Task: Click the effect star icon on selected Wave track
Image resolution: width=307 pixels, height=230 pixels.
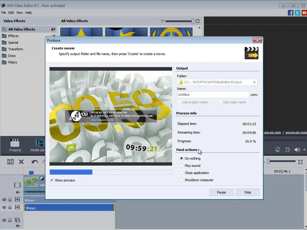Action: 17,207
